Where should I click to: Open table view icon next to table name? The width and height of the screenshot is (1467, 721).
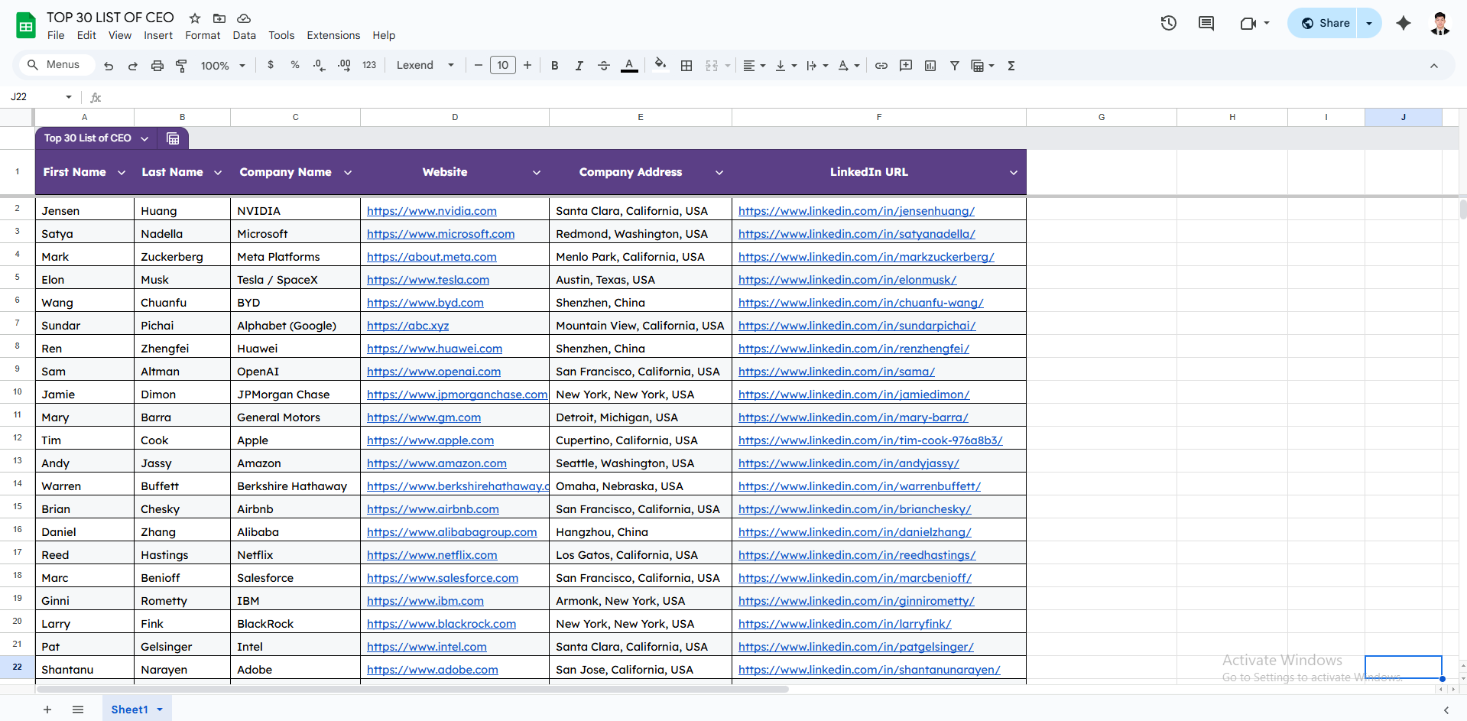click(173, 138)
